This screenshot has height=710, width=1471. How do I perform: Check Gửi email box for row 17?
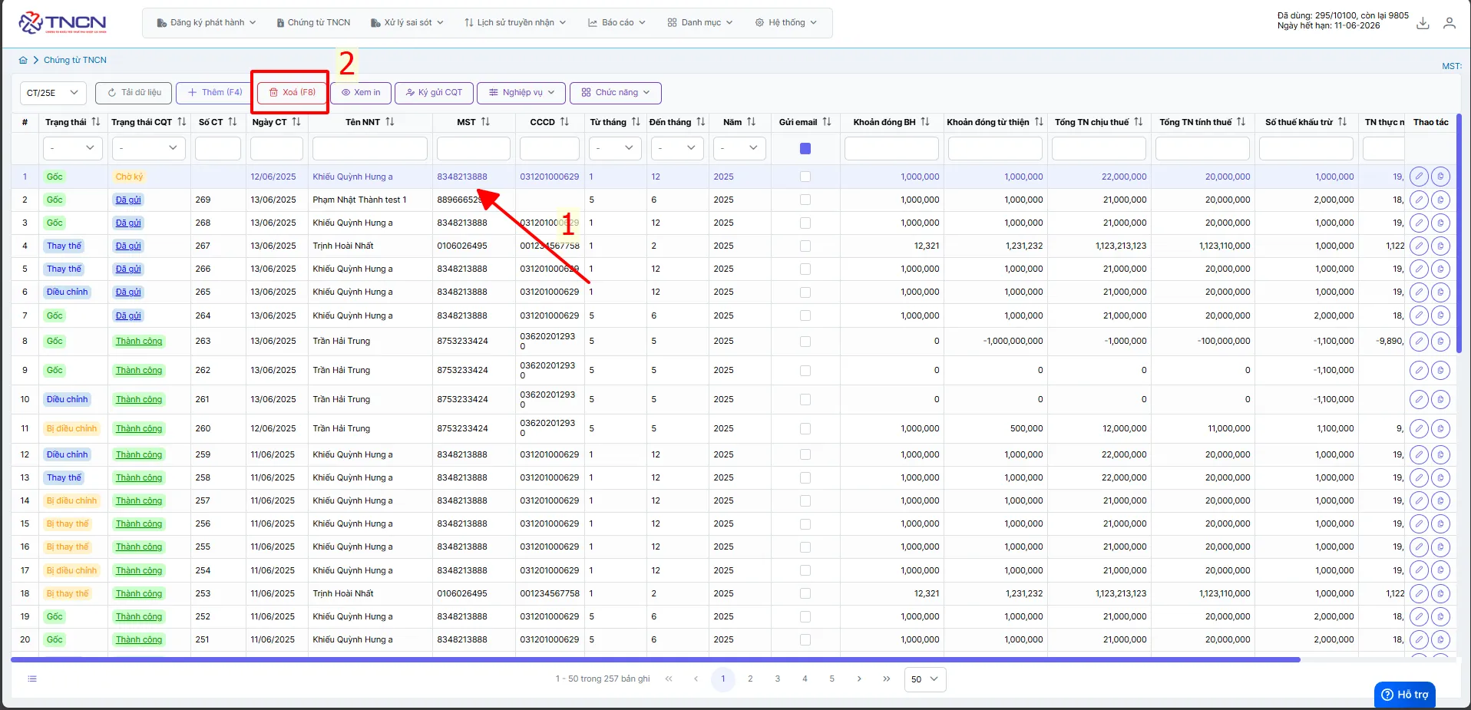[805, 571]
